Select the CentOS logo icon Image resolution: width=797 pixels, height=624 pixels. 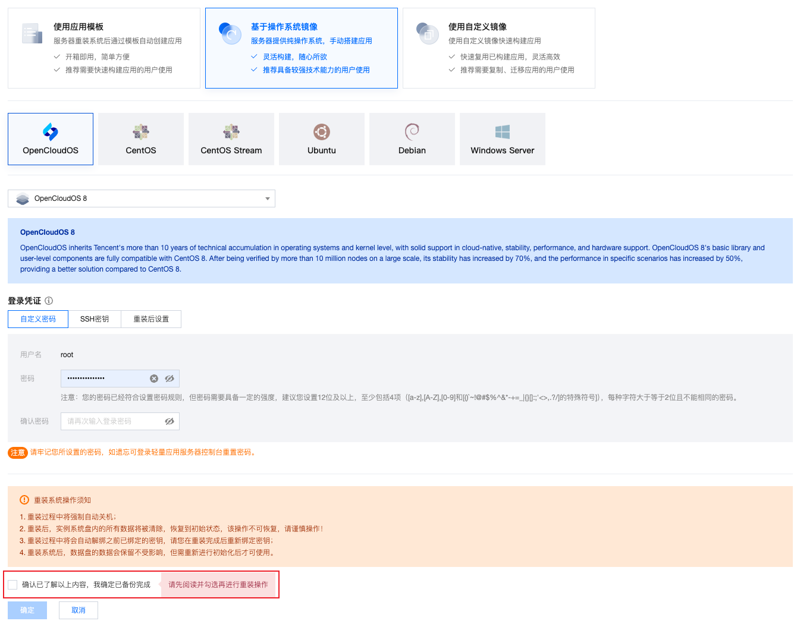click(141, 131)
